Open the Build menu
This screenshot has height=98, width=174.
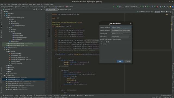tap(30, 4)
